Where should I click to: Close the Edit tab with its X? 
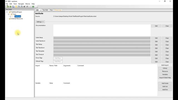pos(40,10)
